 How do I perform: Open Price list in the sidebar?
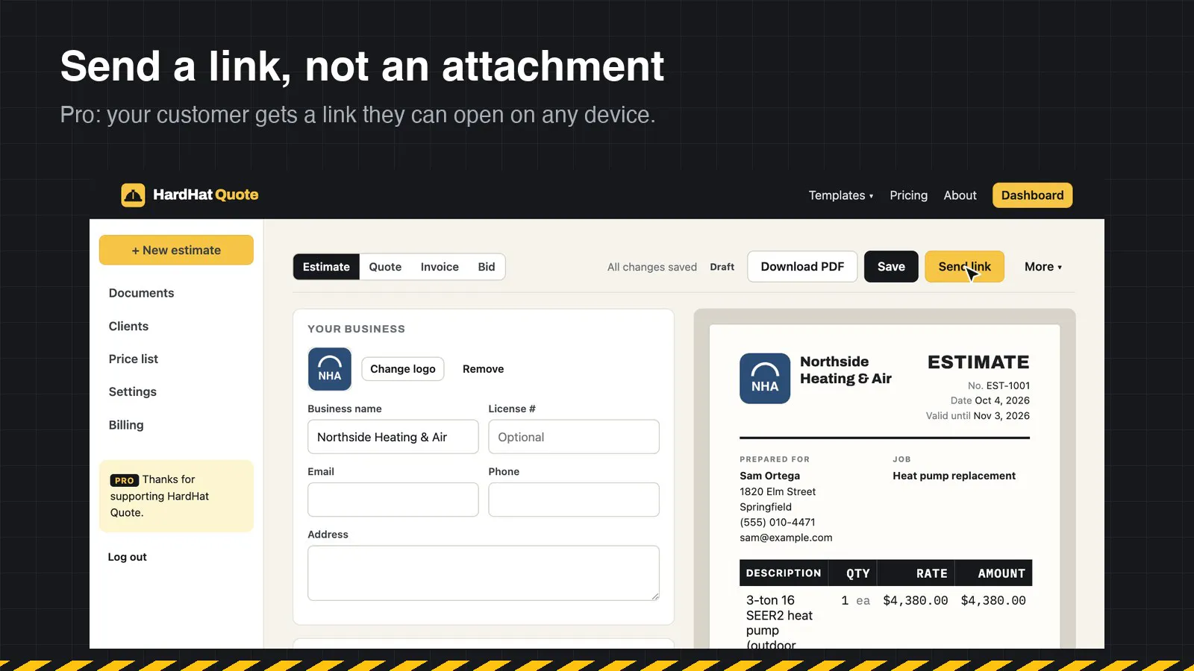point(134,359)
